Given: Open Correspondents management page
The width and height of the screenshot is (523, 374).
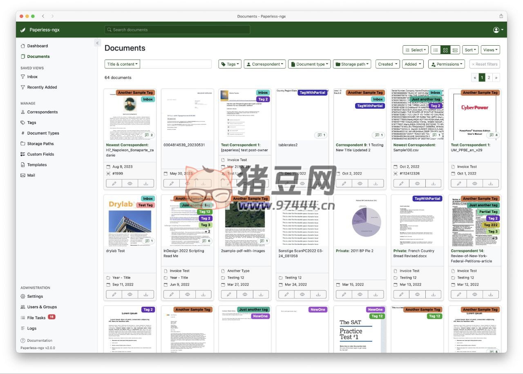Looking at the screenshot, I should click(x=42, y=112).
